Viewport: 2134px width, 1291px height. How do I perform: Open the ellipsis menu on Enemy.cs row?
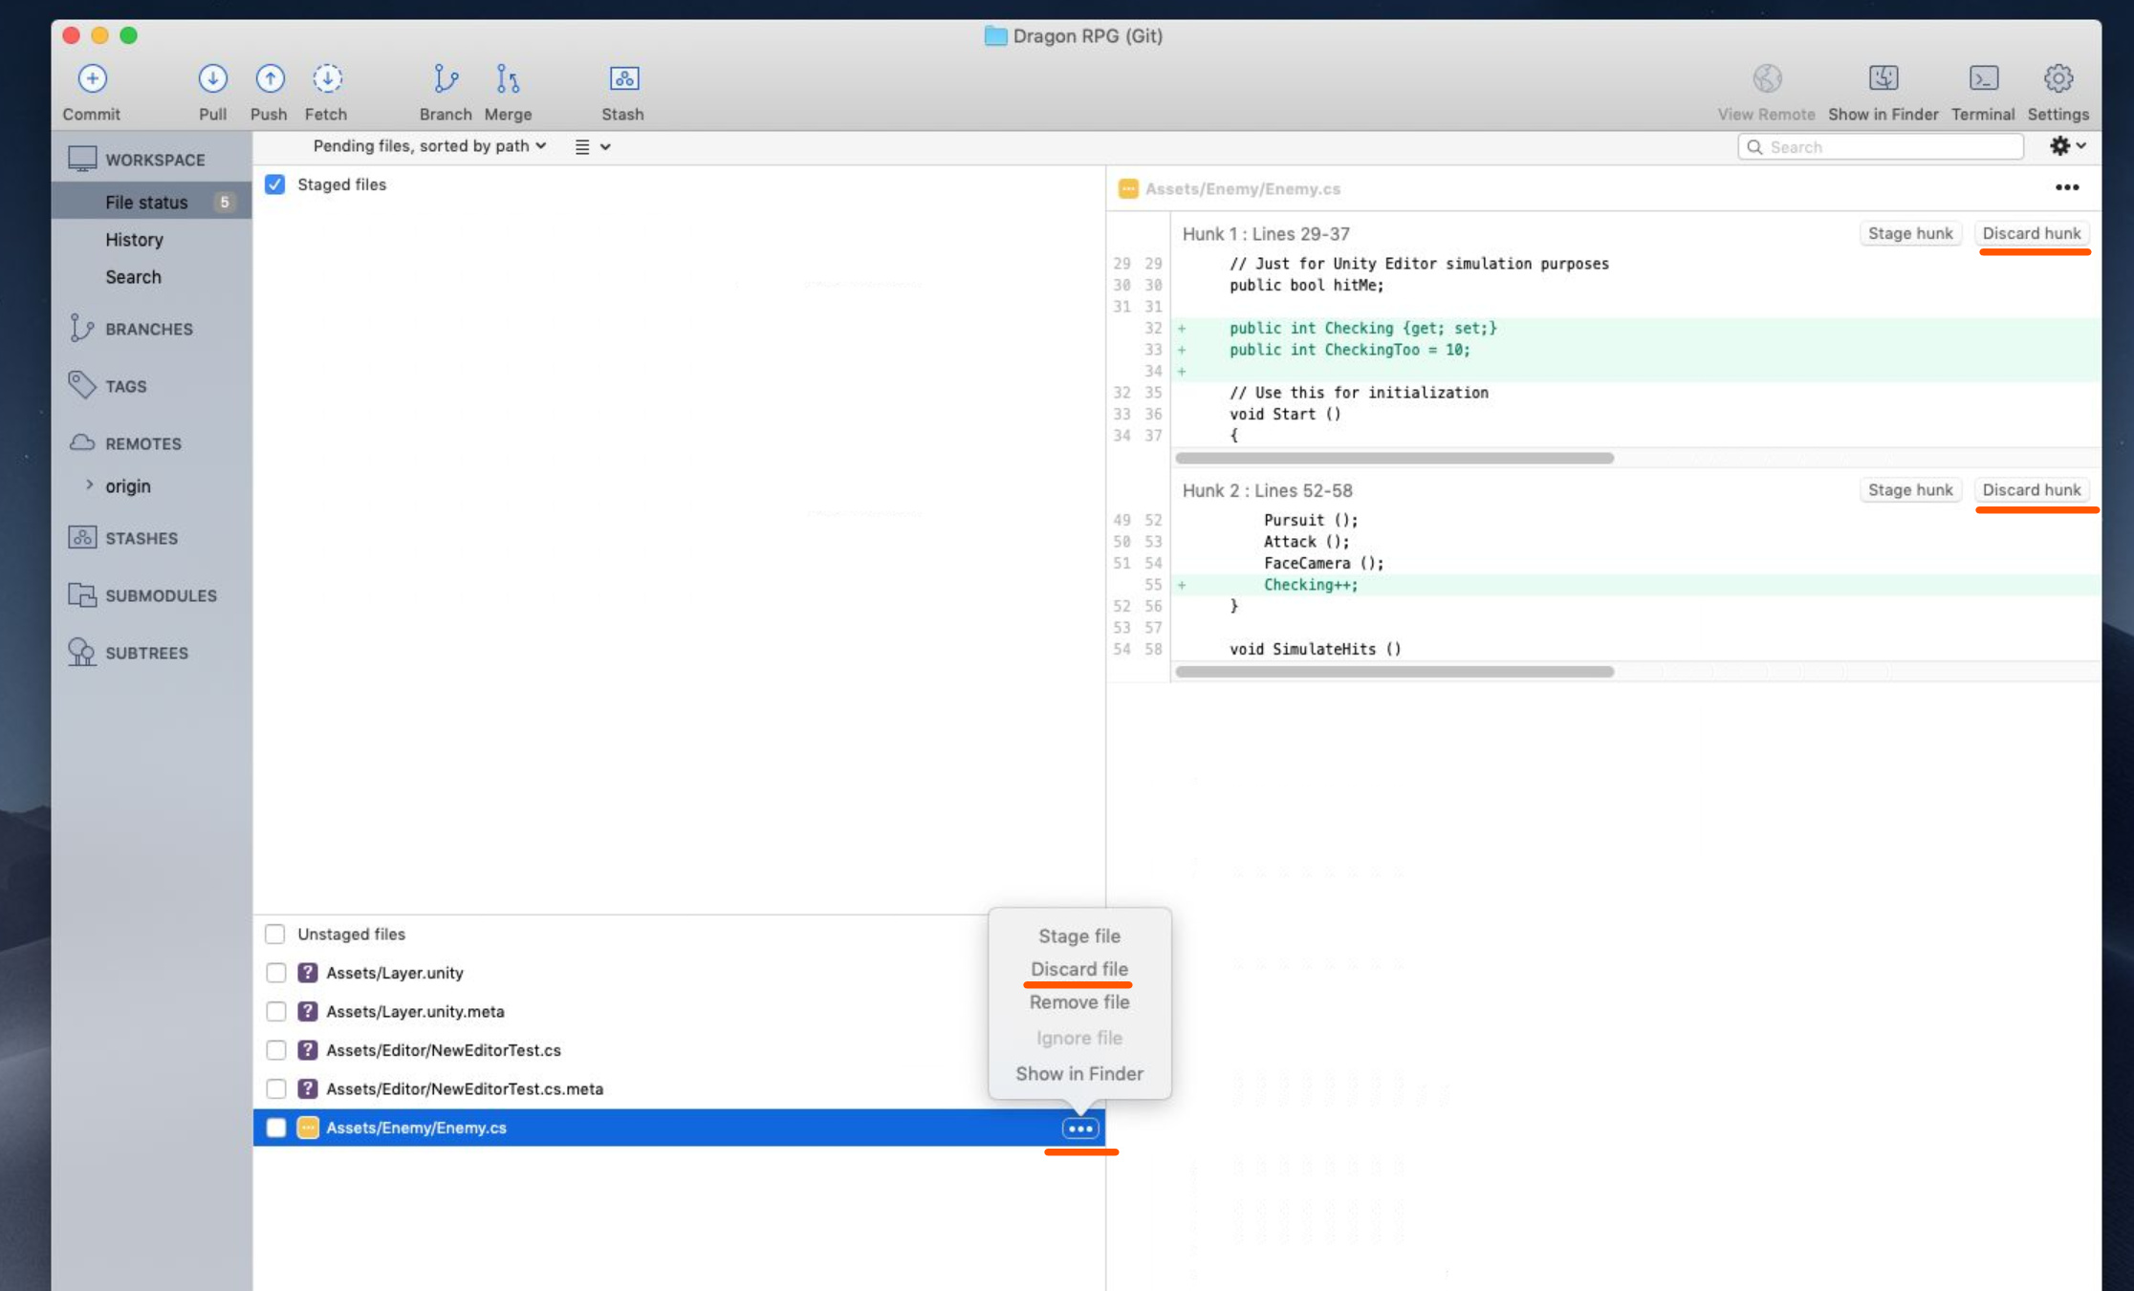tap(1080, 1128)
